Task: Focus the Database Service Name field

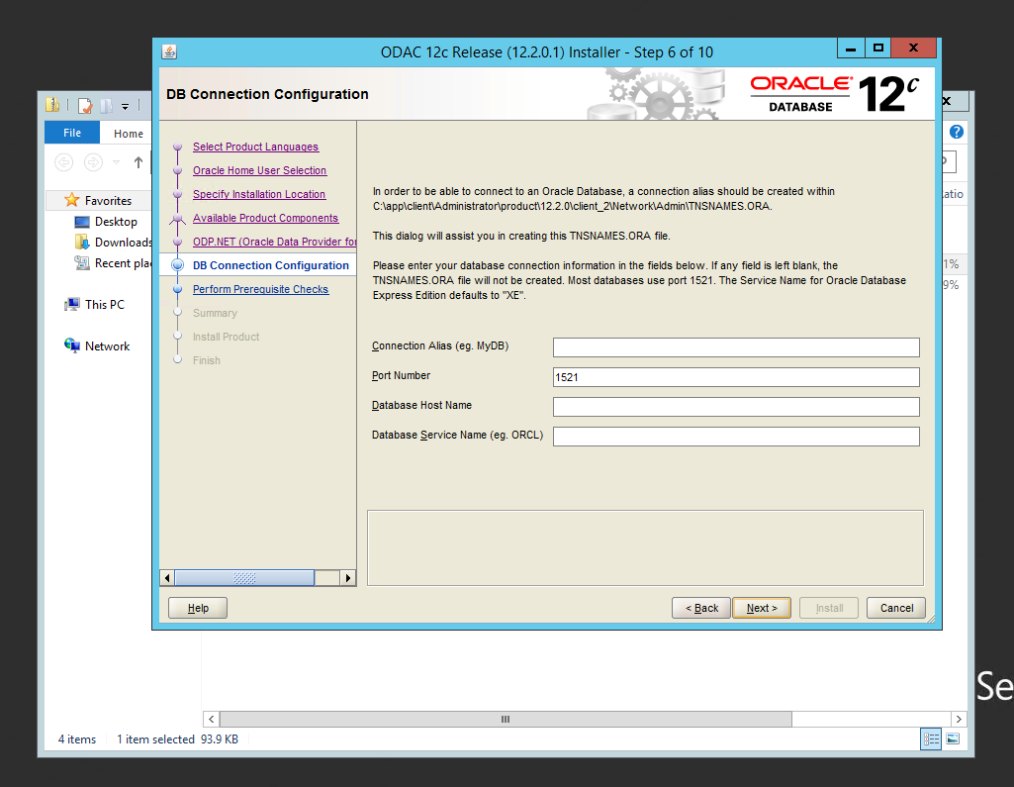Action: click(x=736, y=437)
